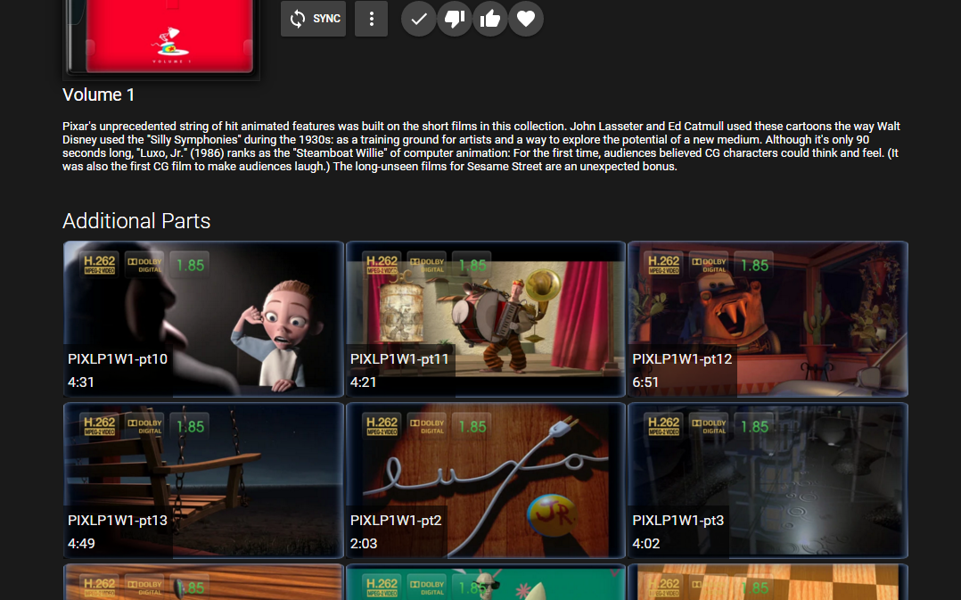This screenshot has height=600, width=961.
Task: Click the '4:02' duration on pt3
Action: (x=646, y=544)
